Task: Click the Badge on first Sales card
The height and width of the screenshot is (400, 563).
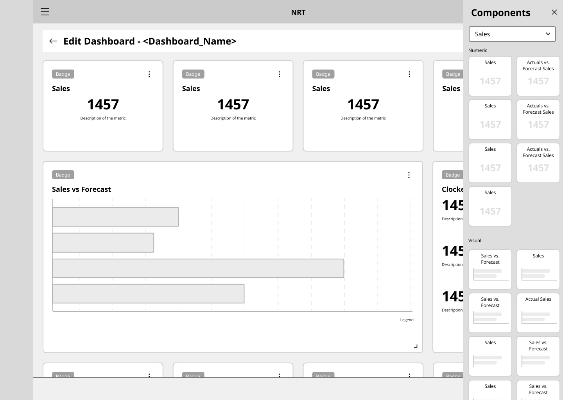Action: pos(63,74)
